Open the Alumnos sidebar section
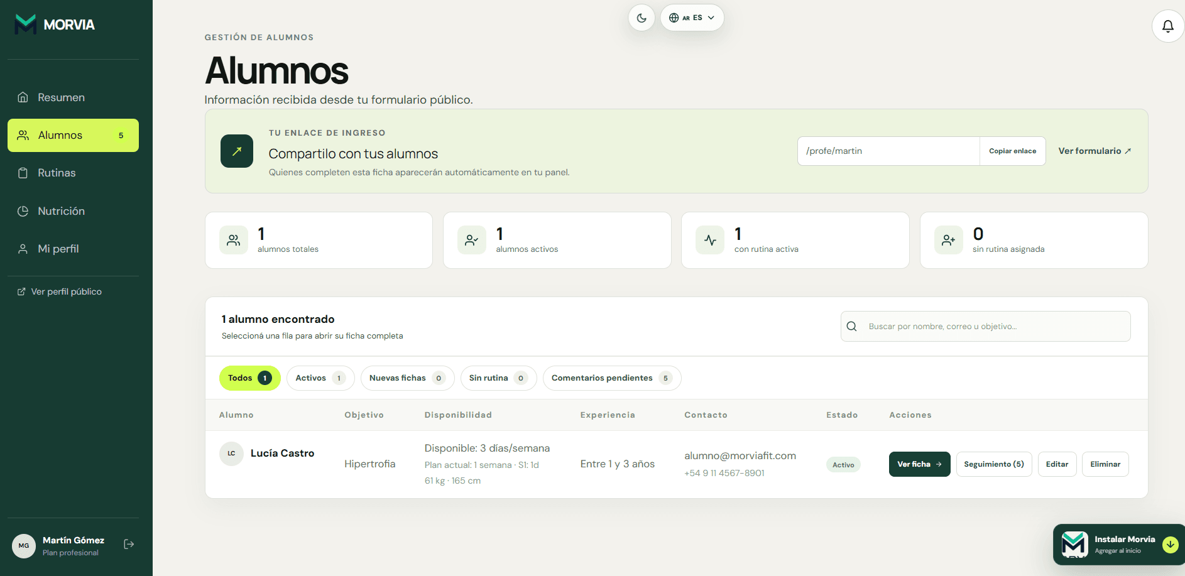Image resolution: width=1185 pixels, height=576 pixels. (x=73, y=135)
